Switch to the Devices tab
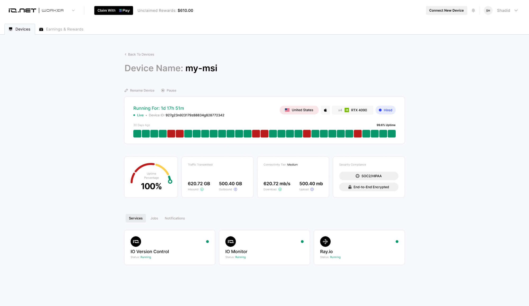This screenshot has height=306, width=529. pos(20,29)
